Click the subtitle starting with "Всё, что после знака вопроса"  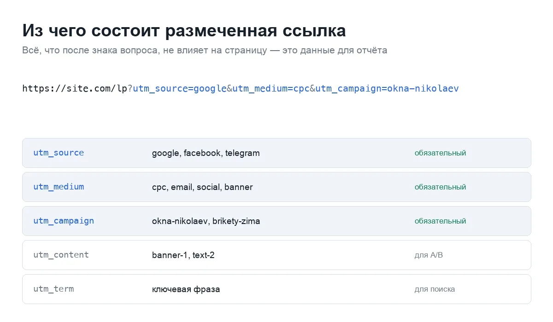pos(205,50)
